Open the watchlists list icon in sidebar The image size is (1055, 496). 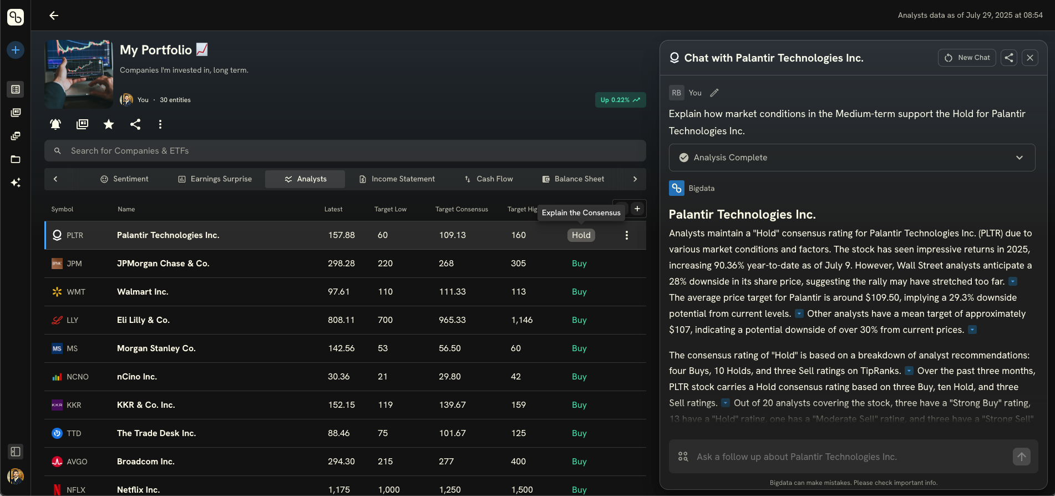(x=16, y=89)
